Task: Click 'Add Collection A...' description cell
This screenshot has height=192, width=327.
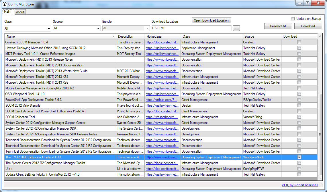Action: [130, 117]
